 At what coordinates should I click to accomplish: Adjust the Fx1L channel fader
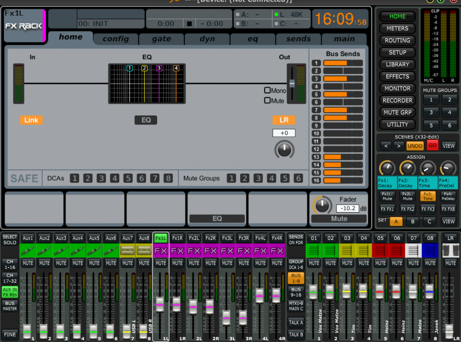click(x=160, y=305)
